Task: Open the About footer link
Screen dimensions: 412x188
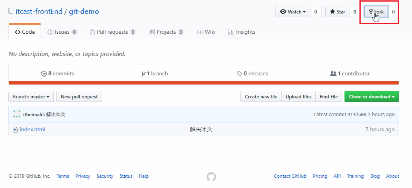Action: pos(392,176)
